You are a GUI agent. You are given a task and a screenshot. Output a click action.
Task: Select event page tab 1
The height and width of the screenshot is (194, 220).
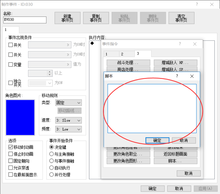point(11,30)
